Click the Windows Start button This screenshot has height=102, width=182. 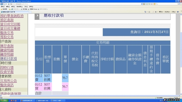4,101
